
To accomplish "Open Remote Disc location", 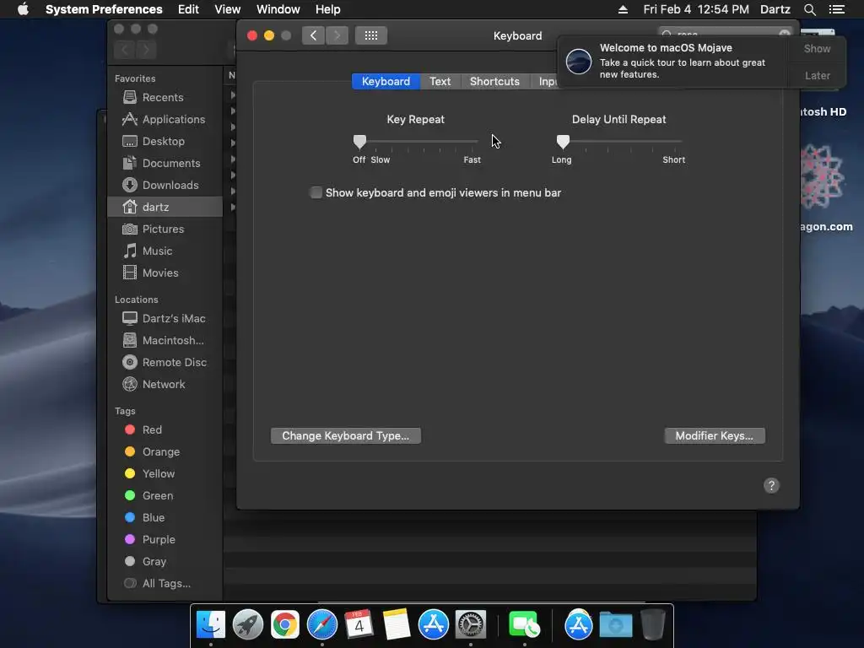I will pos(174,363).
